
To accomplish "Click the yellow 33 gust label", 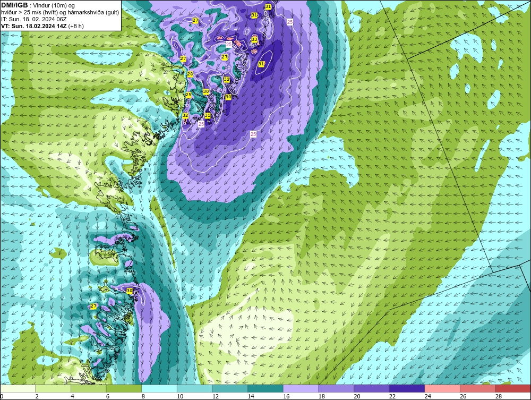I will coord(254,40).
